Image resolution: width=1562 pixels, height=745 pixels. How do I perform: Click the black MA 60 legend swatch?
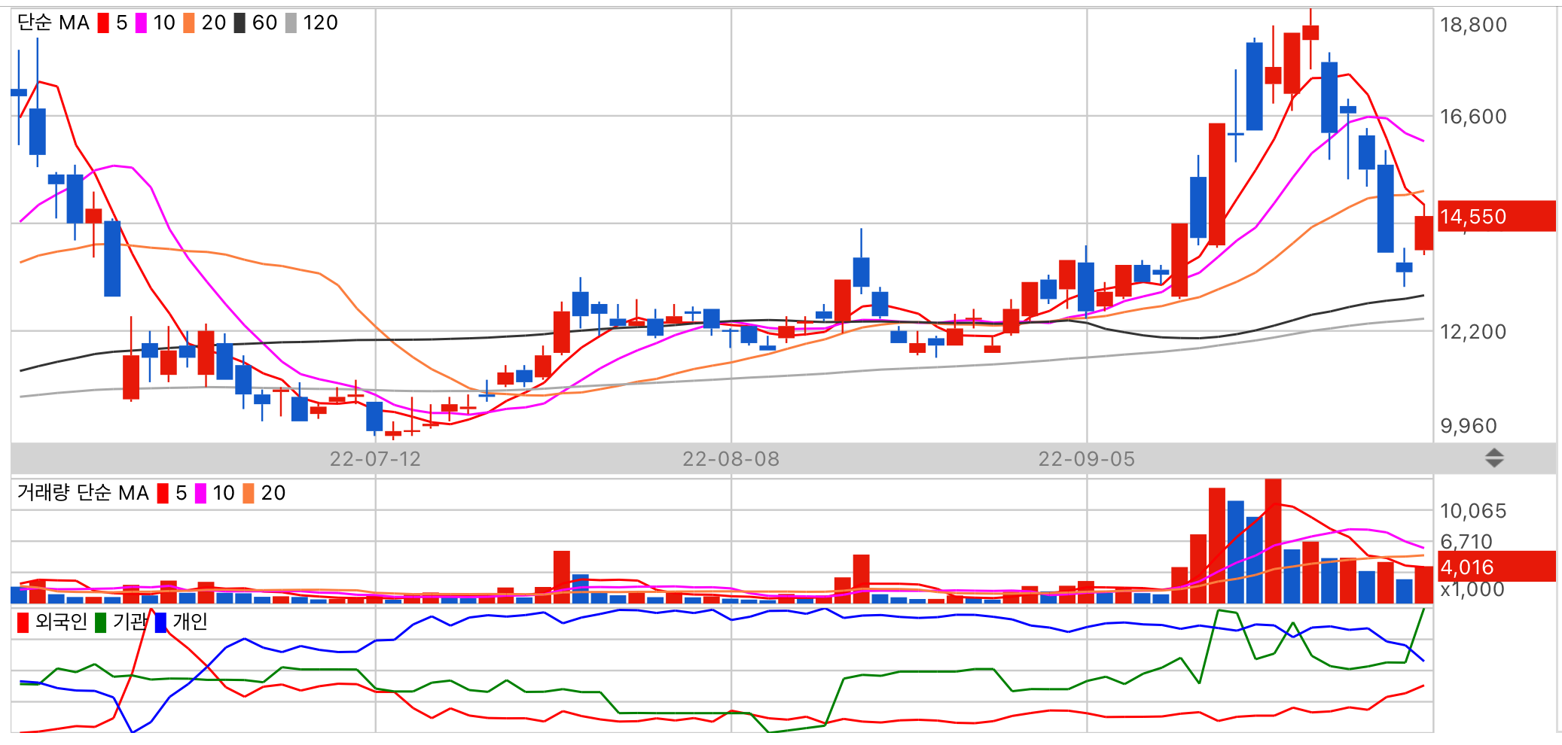pos(239,23)
